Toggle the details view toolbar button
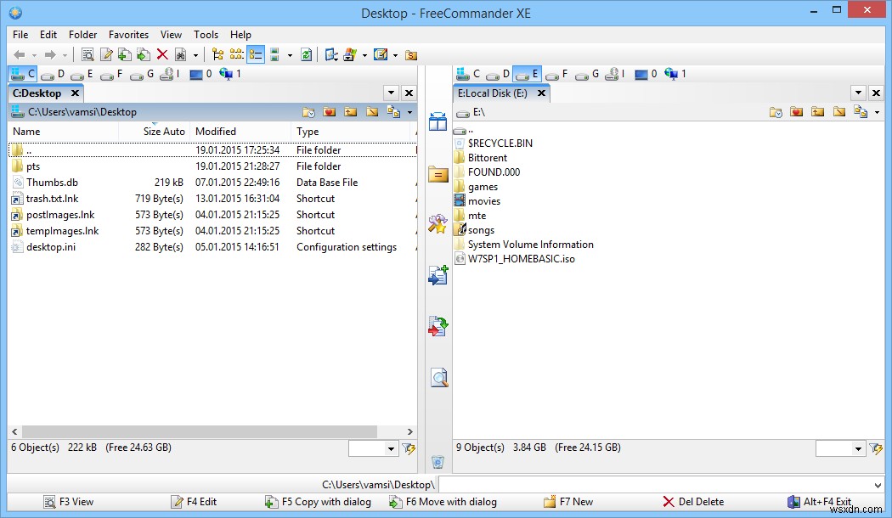Image resolution: width=892 pixels, height=518 pixels. (x=256, y=54)
